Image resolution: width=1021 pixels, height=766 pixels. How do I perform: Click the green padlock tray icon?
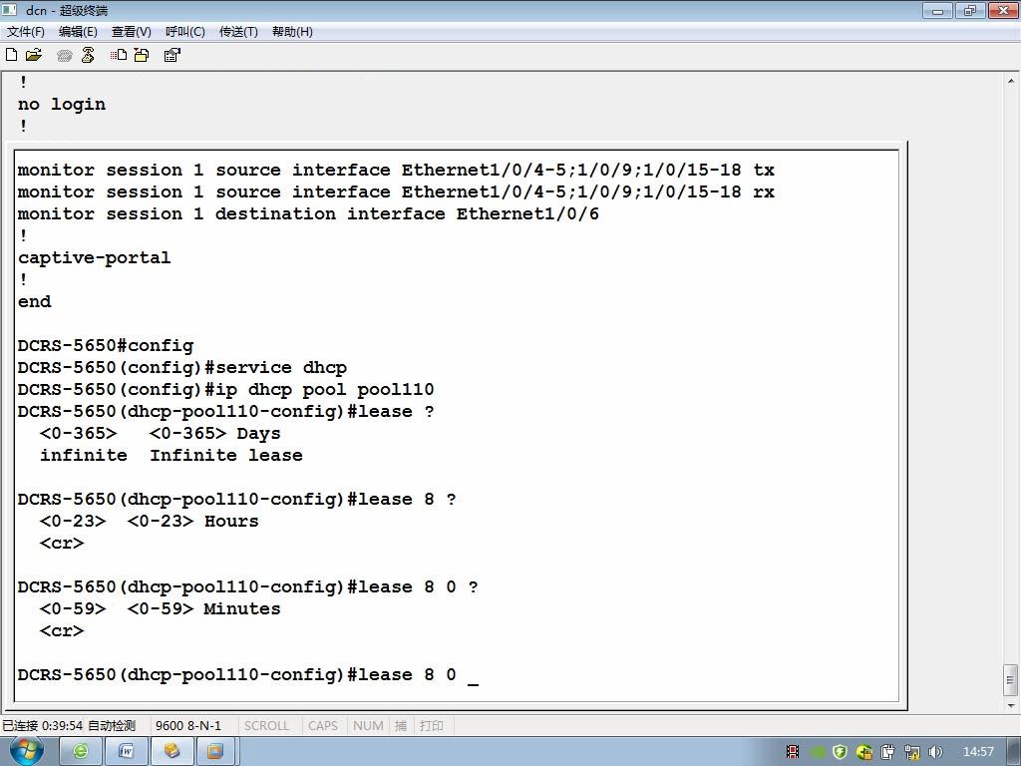coord(863,752)
